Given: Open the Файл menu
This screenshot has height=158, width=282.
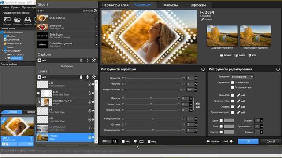Looking at the screenshot, I should (6, 7).
